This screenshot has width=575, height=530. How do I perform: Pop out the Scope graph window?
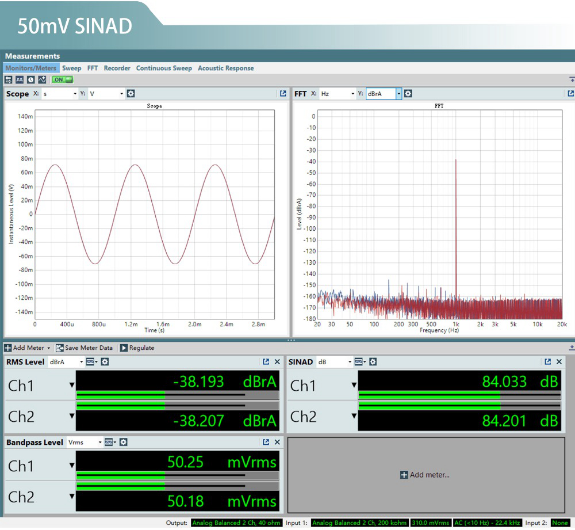[283, 94]
